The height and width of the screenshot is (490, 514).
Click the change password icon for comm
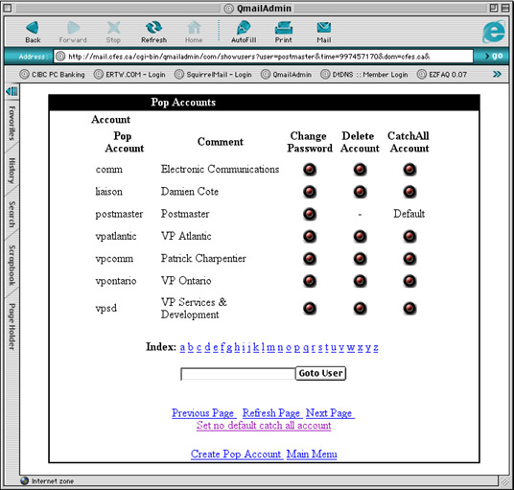310,170
